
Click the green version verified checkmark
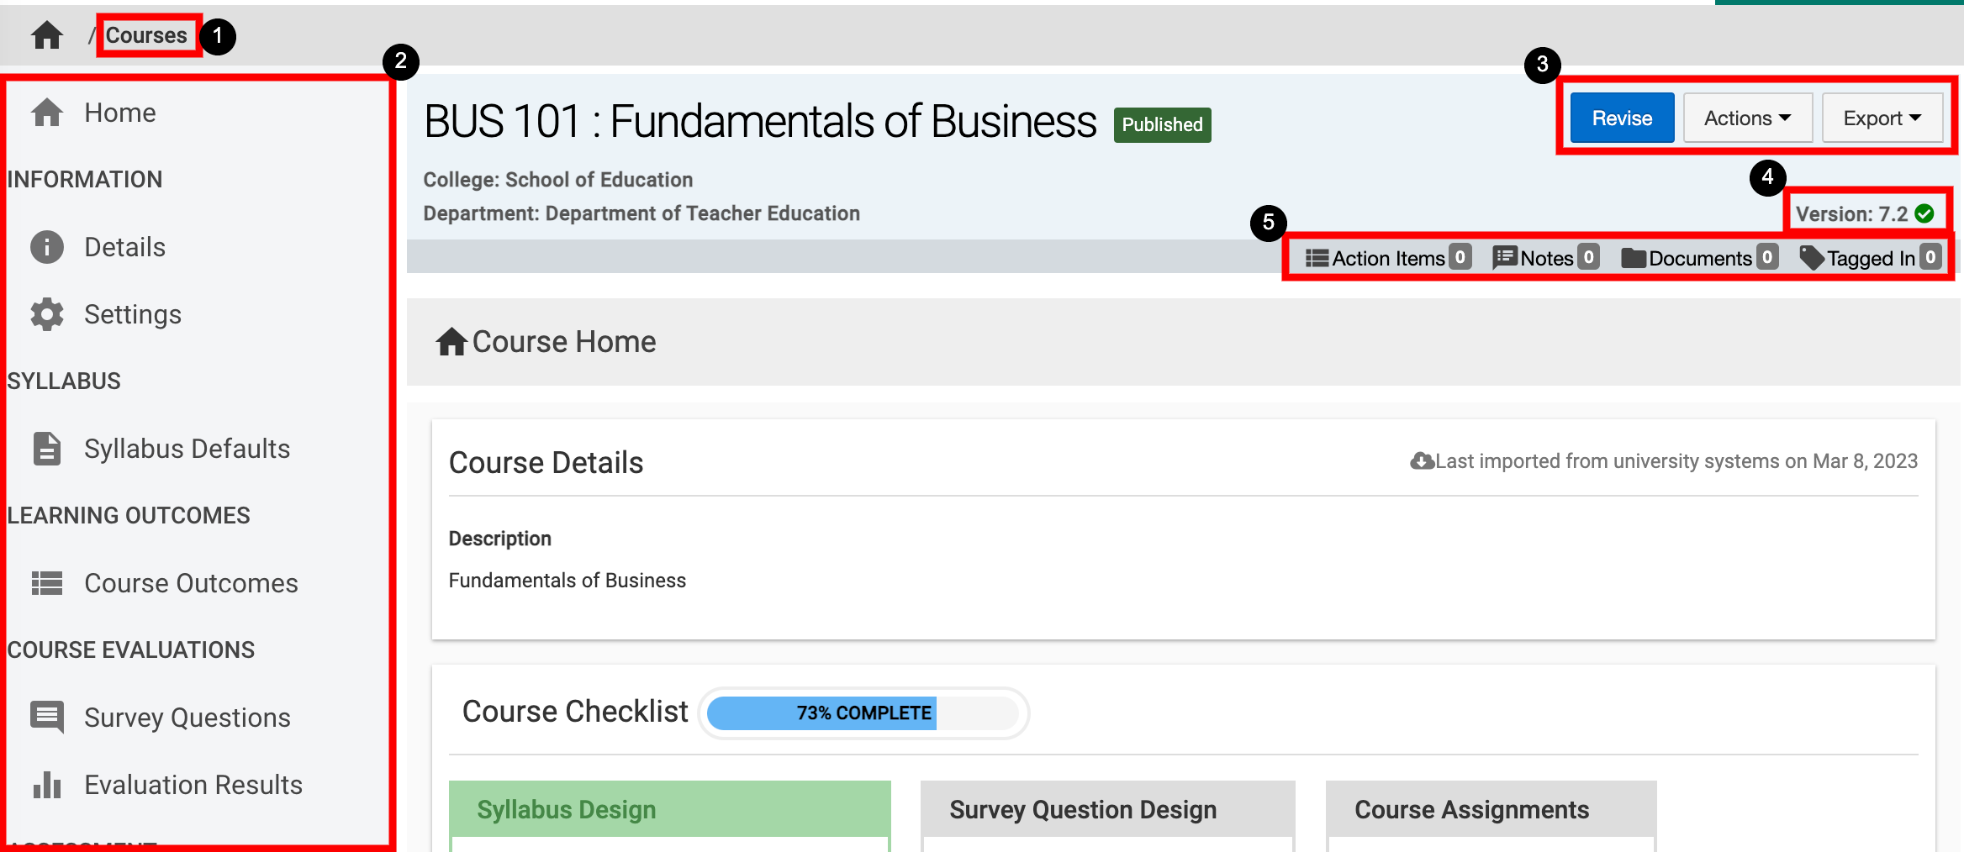(x=1924, y=213)
